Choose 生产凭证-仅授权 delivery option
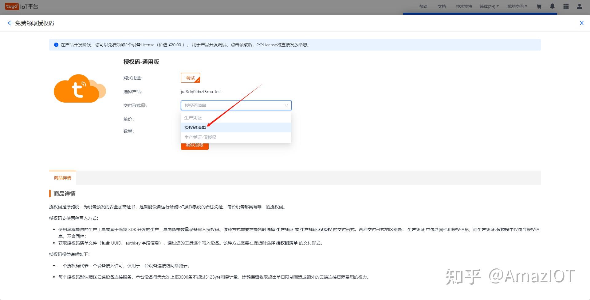The width and height of the screenshot is (590, 300). coord(200,137)
